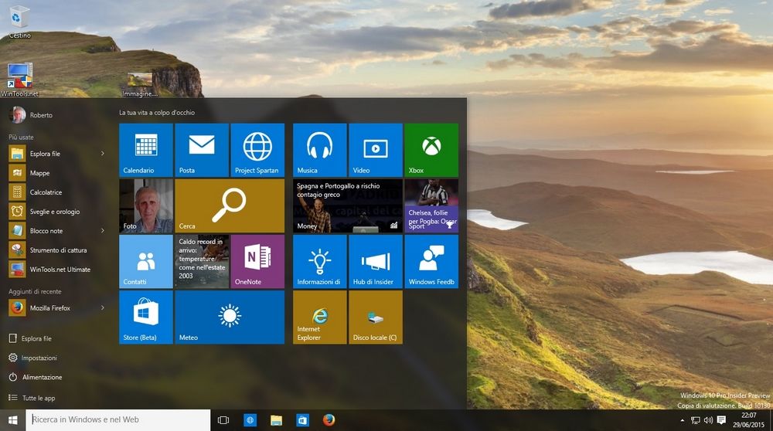
Task: Launch the Posta mail tile
Action: (202, 150)
